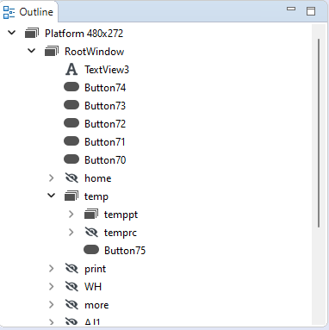The height and width of the screenshot is (330, 329).
Task: Toggle the hidden-eye icon of home
Action: 71,178
